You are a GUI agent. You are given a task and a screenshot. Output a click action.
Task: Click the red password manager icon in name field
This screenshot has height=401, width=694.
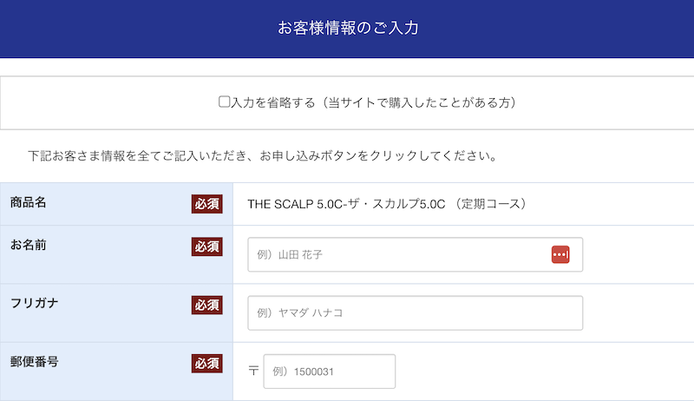tap(560, 254)
